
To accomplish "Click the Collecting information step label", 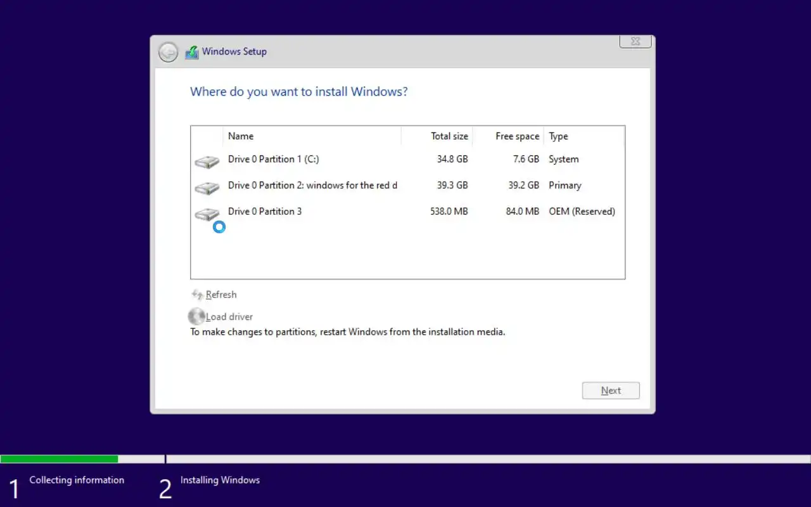I will (x=77, y=480).
